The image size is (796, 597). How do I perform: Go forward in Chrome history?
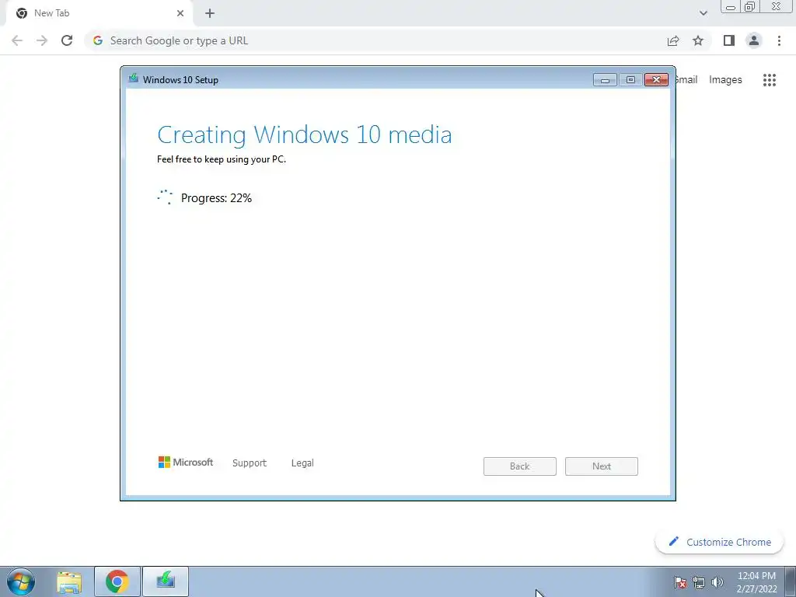[x=42, y=40]
